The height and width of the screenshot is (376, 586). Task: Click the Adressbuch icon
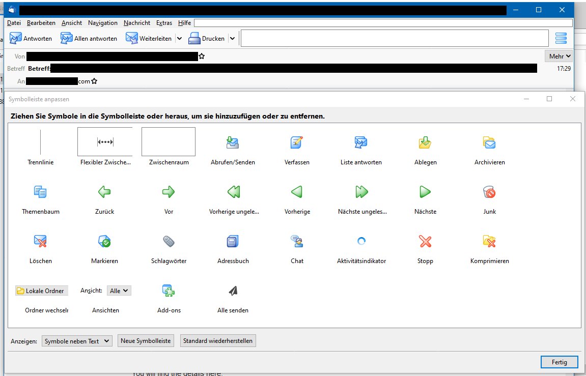[x=233, y=241]
